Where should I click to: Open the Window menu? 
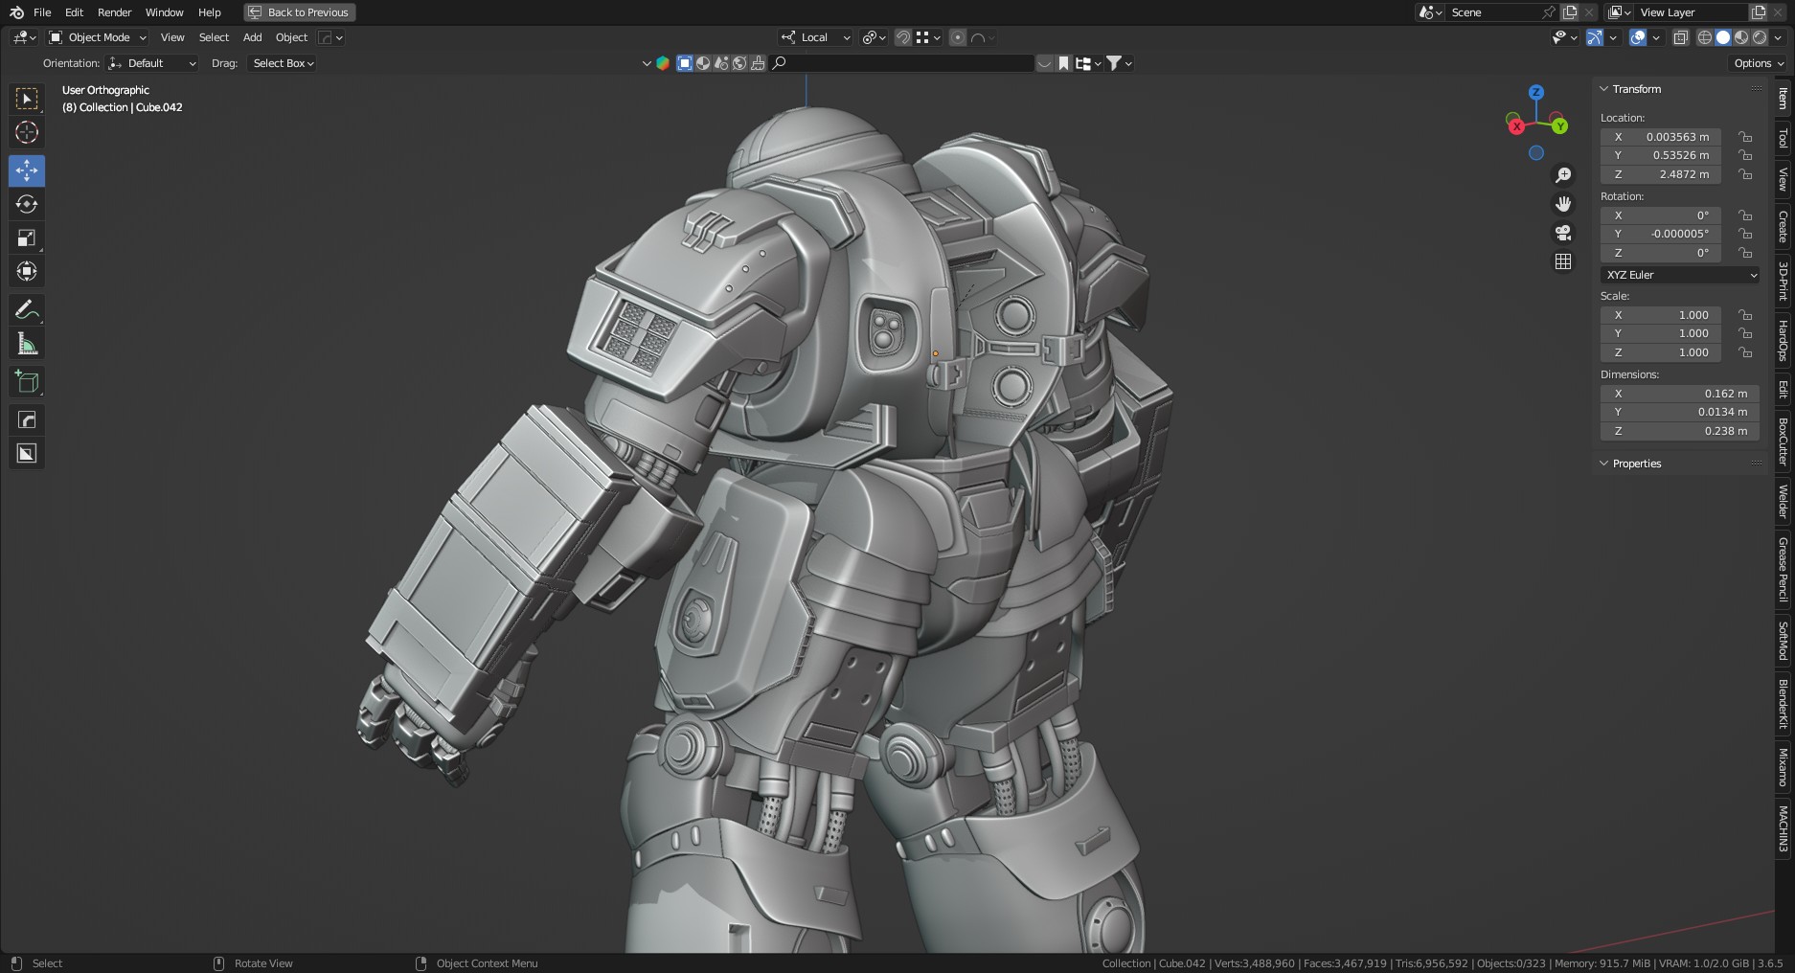(164, 12)
